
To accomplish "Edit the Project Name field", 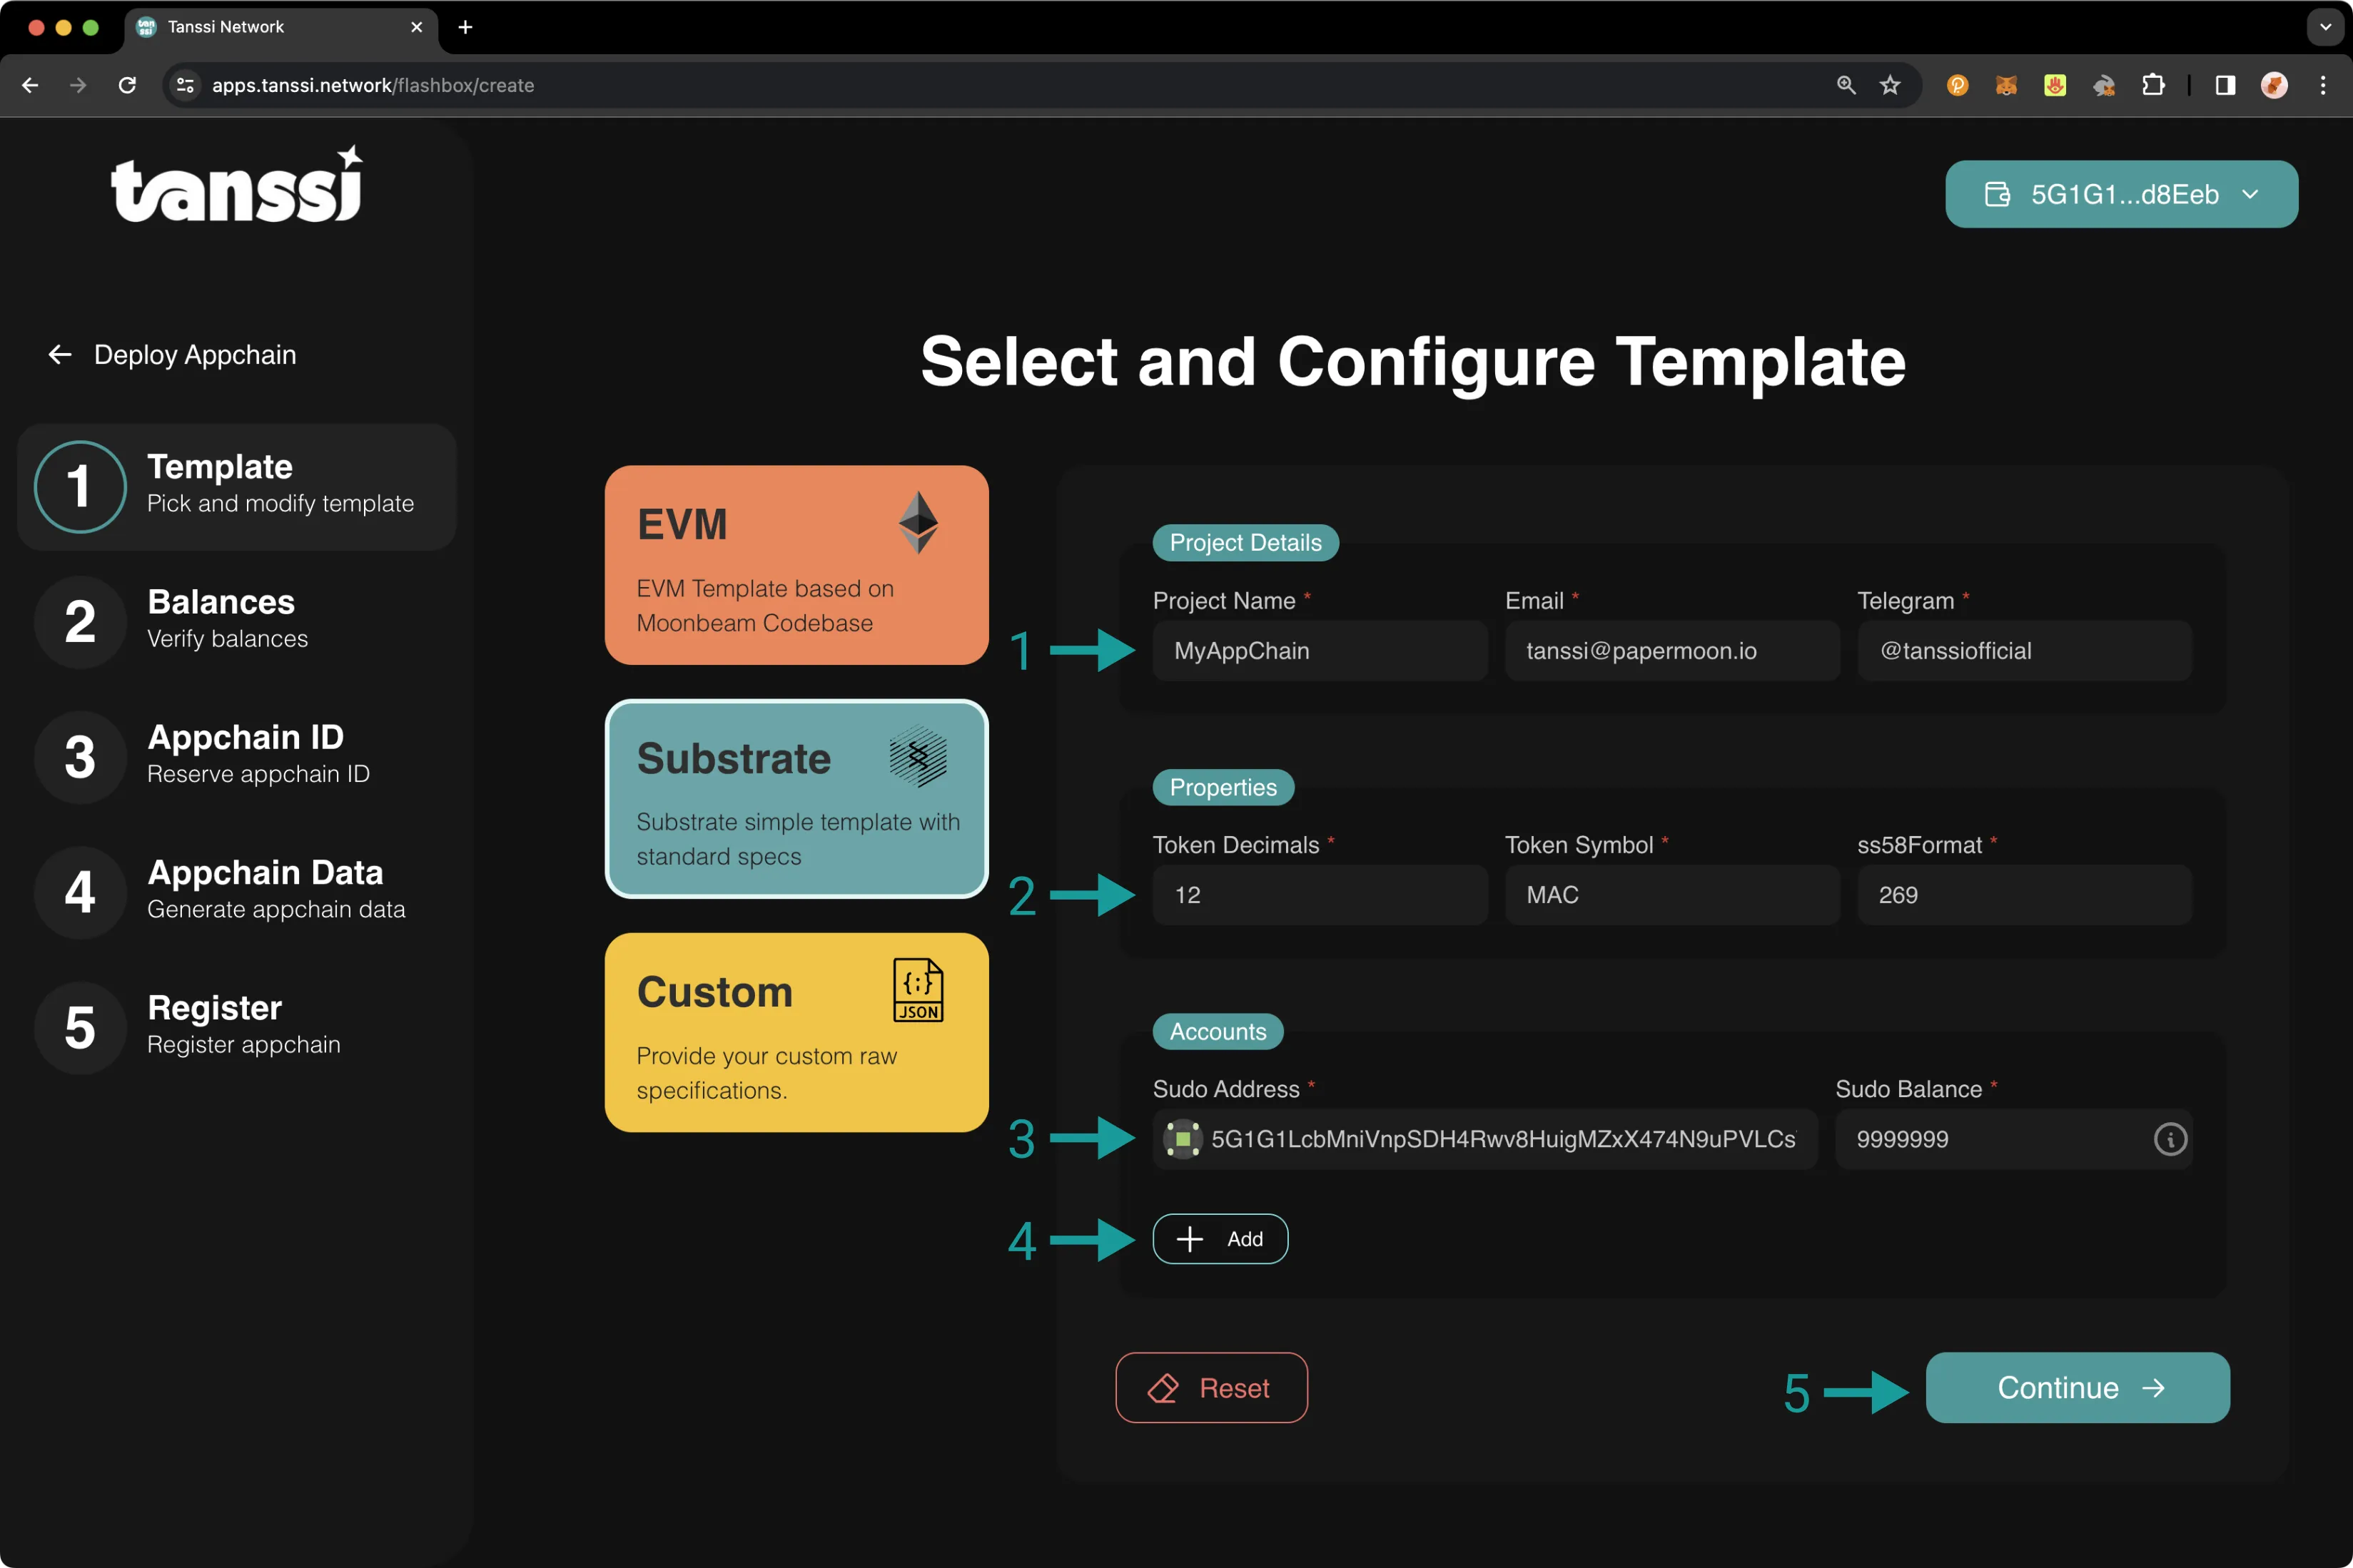I will pos(1320,651).
